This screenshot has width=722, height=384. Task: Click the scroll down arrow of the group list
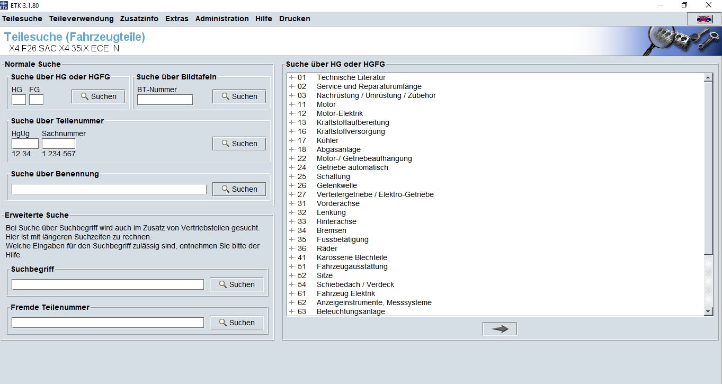(x=708, y=311)
